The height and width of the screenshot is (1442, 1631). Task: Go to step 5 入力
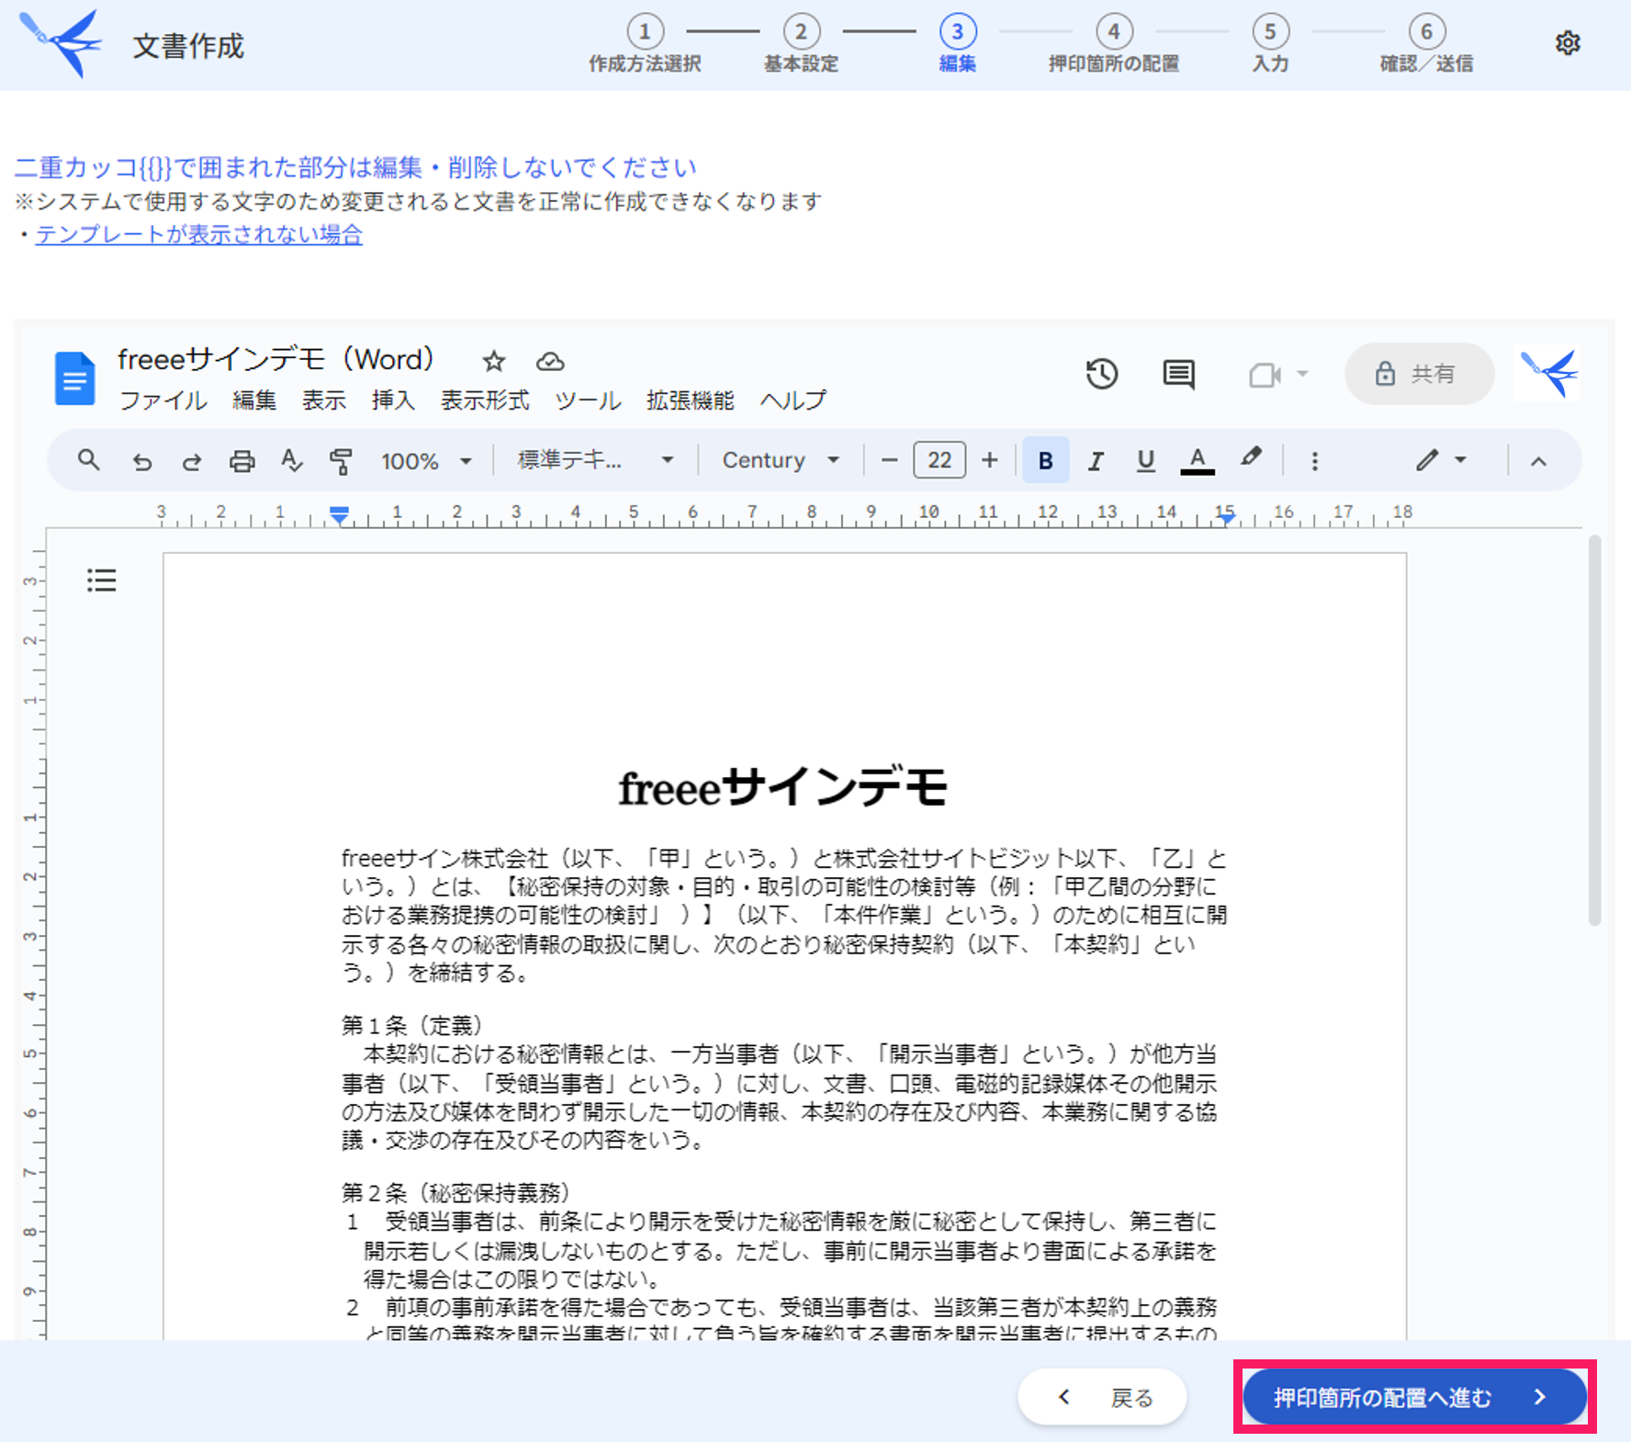click(x=1270, y=44)
